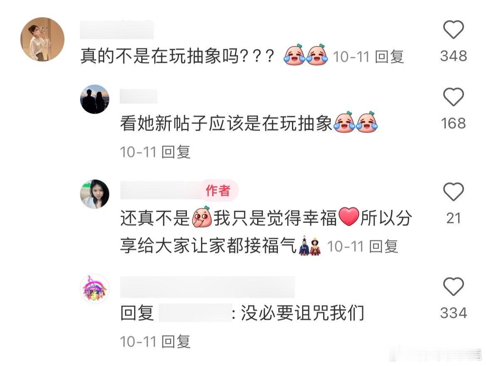Viewport: 486px width, 366px height.
Task: Tap the mentioned user after 回复
Action: (x=195, y=313)
